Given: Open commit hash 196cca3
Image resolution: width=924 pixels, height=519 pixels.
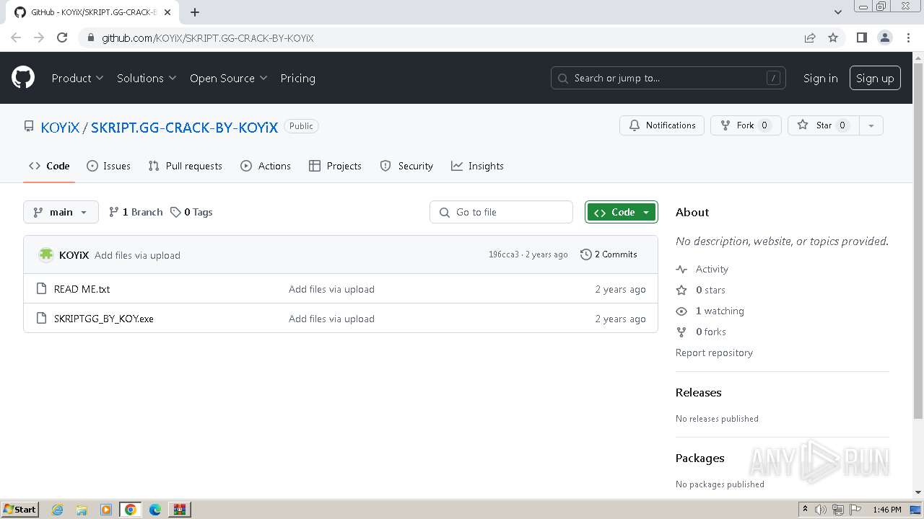Looking at the screenshot, I should coord(504,254).
